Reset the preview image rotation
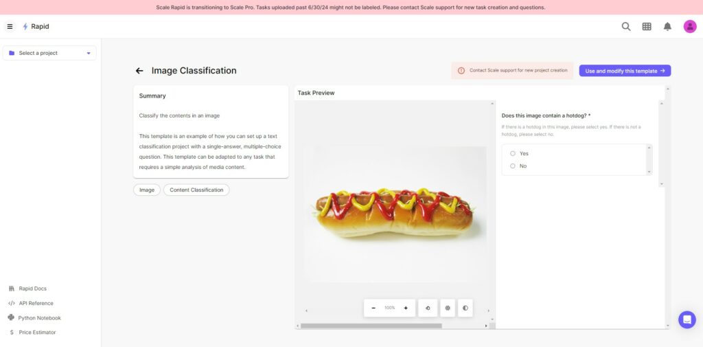The width and height of the screenshot is (703, 347). (428, 308)
